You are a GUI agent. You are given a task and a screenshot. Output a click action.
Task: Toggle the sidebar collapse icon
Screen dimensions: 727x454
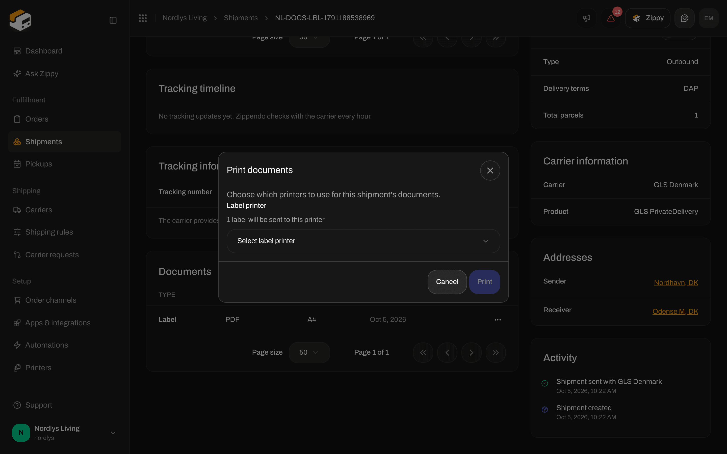click(113, 20)
